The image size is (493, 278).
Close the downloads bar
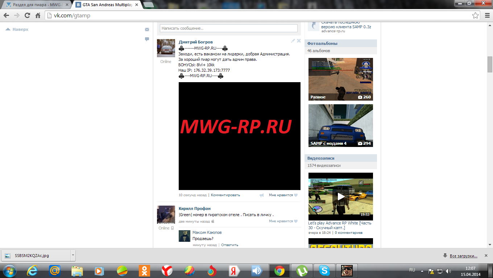(486, 255)
